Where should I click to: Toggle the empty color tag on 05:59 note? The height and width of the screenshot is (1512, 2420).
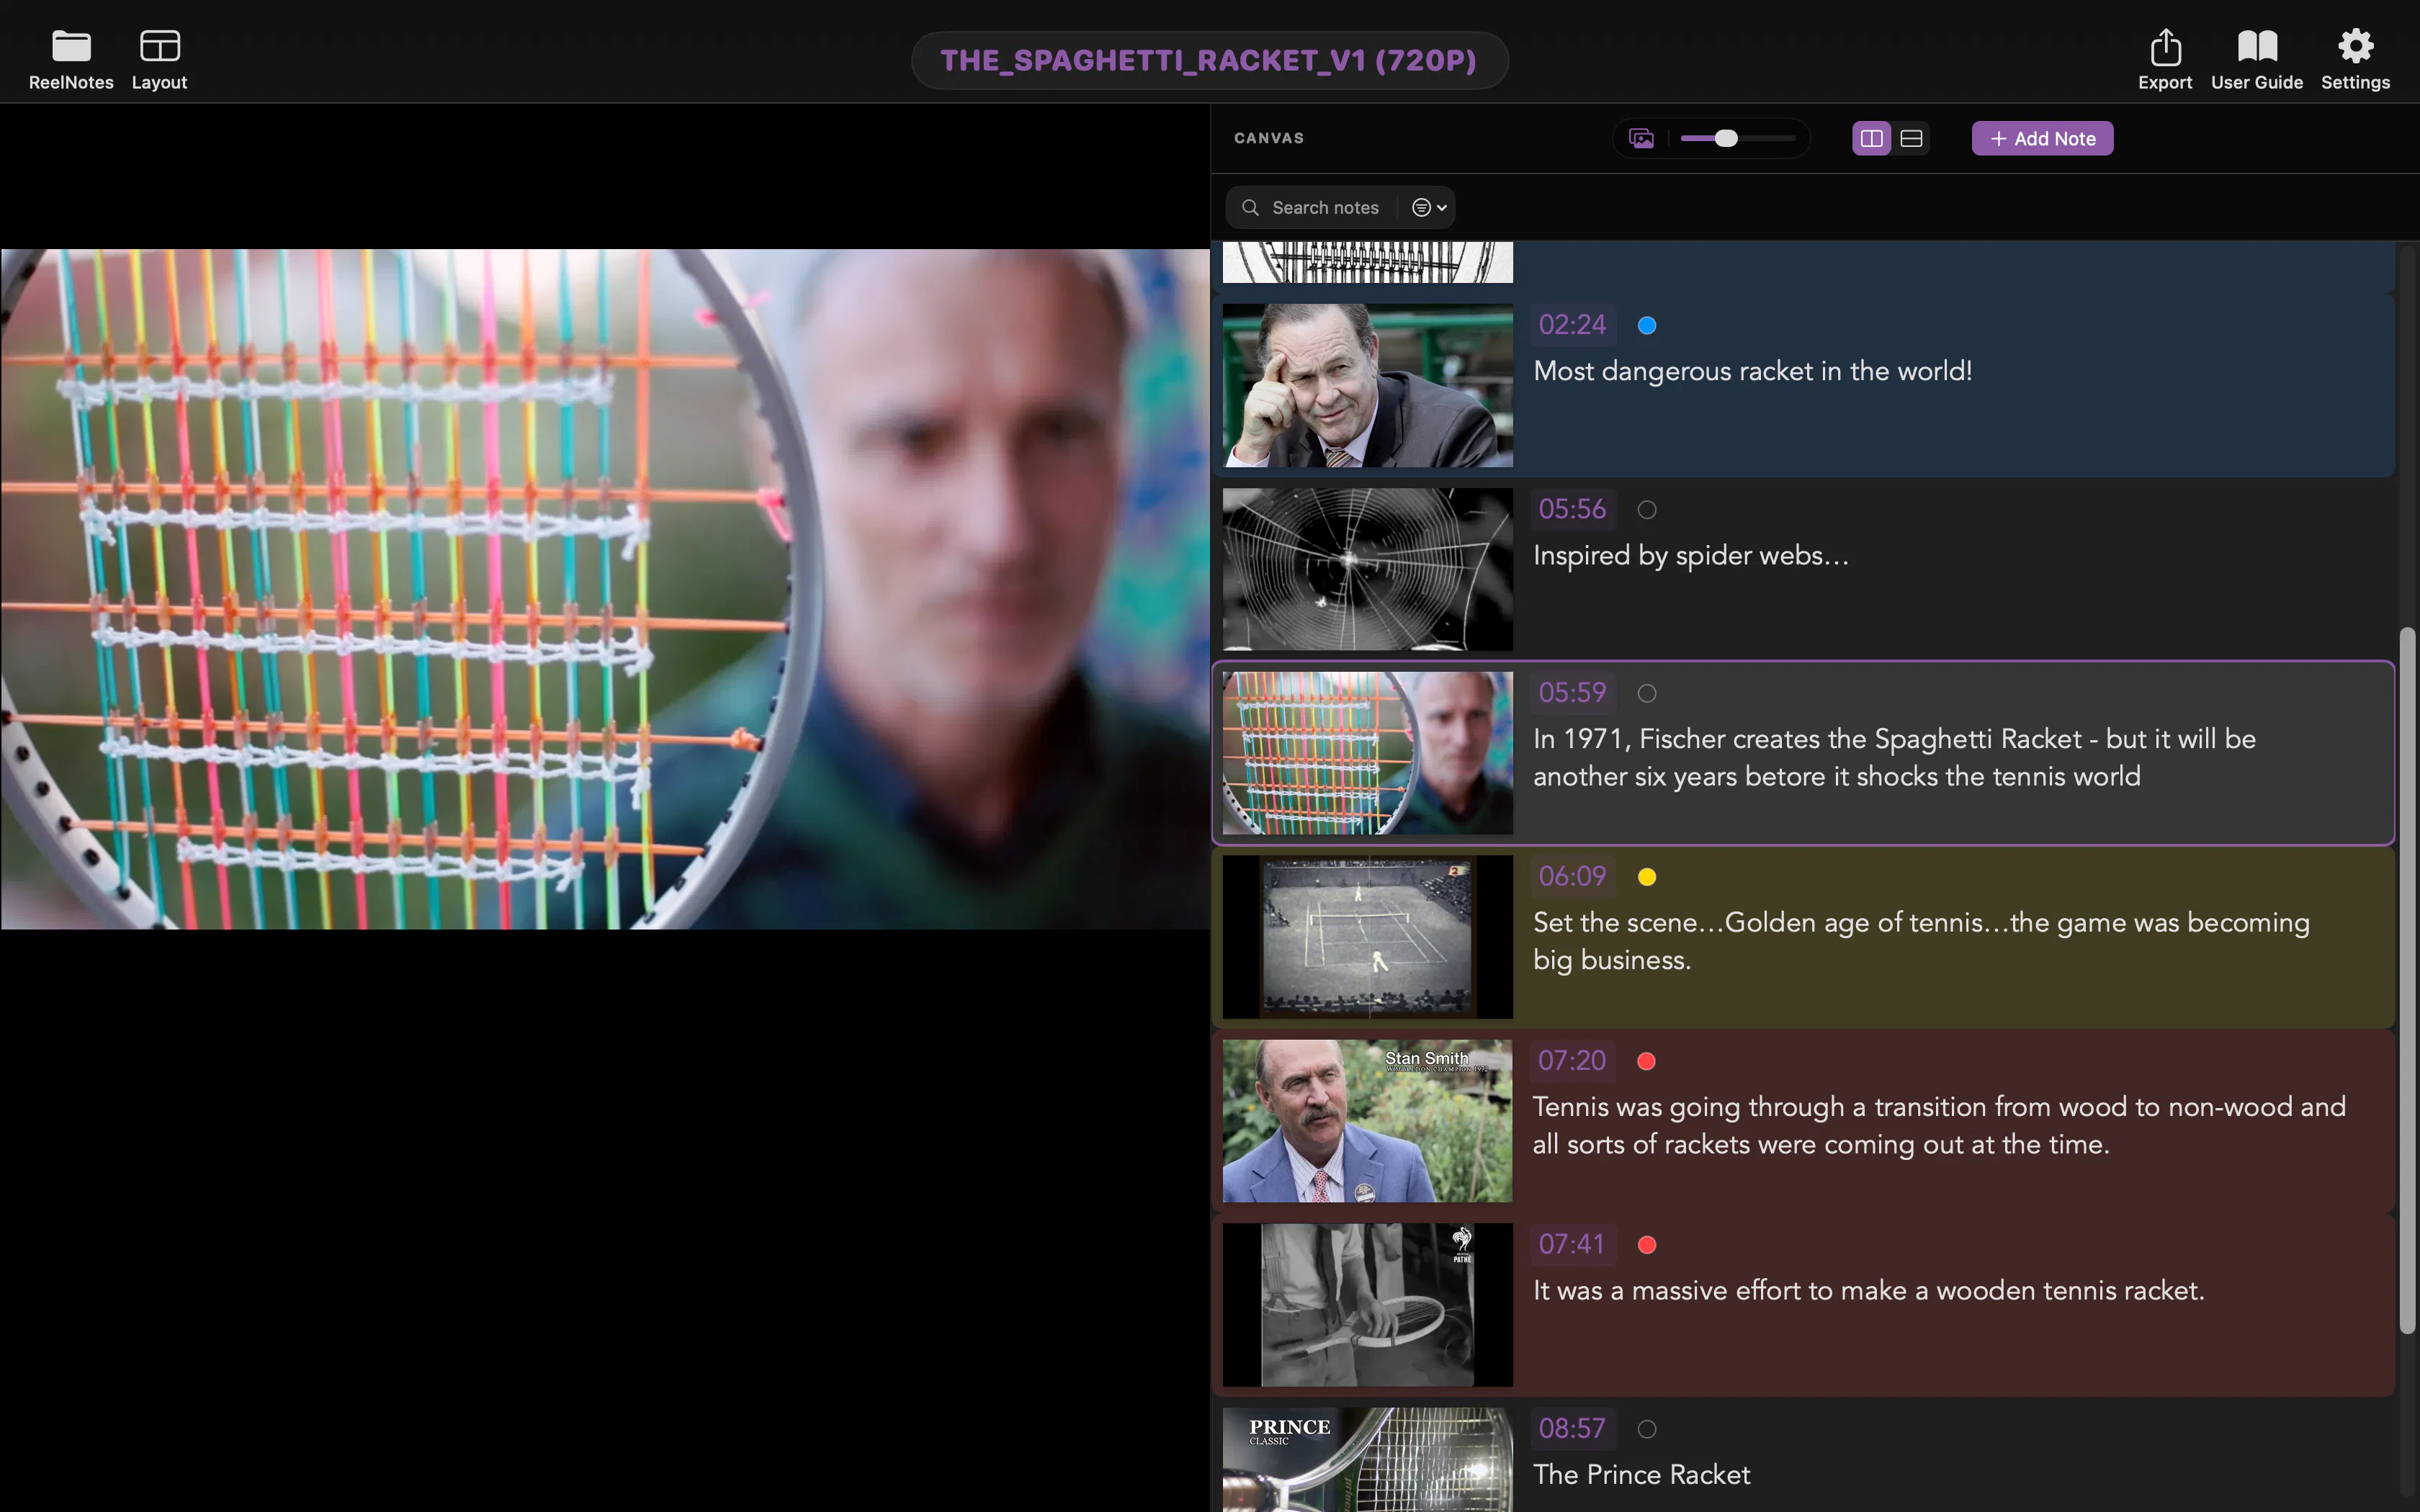pos(1647,693)
